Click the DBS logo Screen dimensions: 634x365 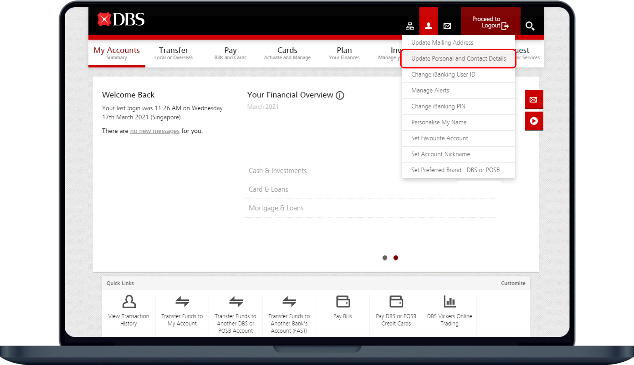[x=121, y=19]
